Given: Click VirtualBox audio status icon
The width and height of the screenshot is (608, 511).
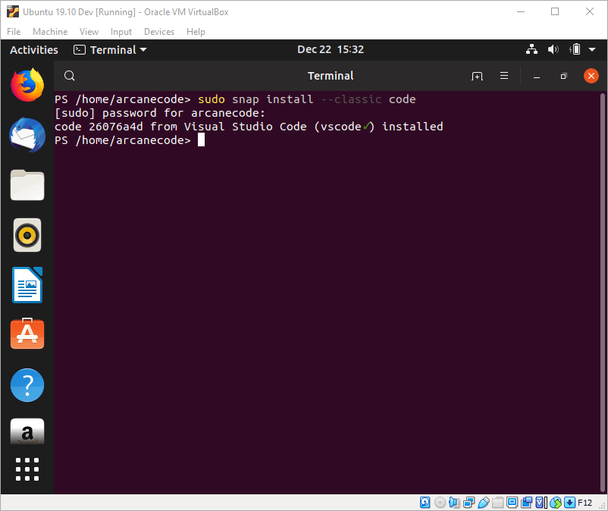Looking at the screenshot, I should [x=454, y=503].
